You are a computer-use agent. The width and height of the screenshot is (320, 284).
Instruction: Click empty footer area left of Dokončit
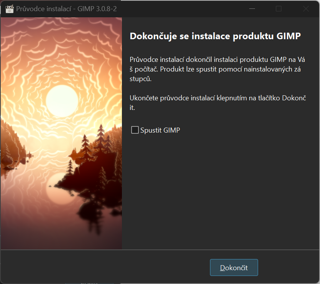click(104, 267)
